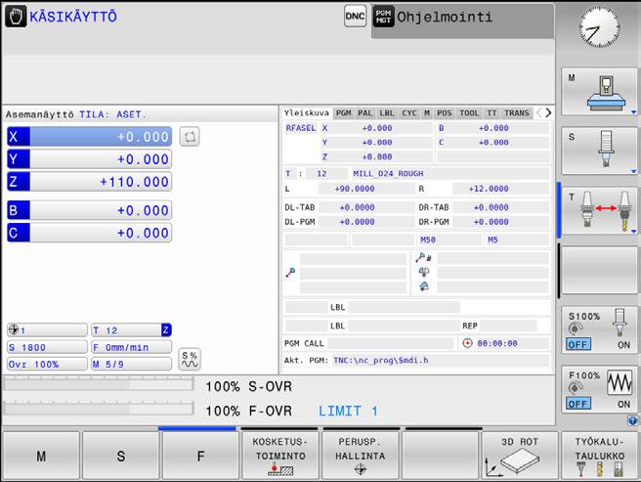Switch to the LBL status tab
641x482 pixels.
386,113
